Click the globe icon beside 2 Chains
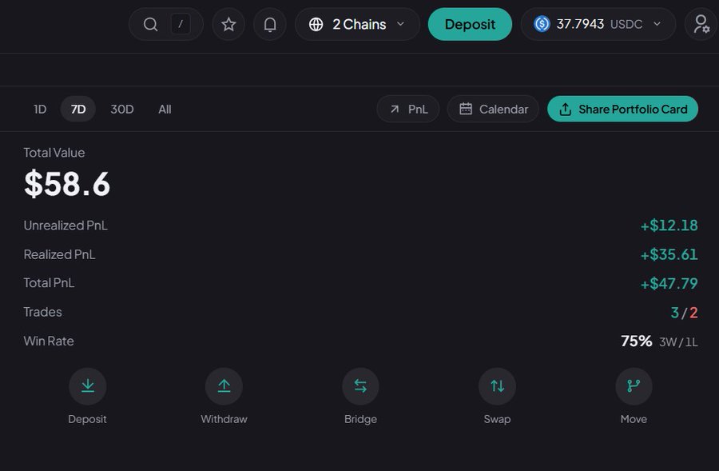This screenshot has height=471, width=719. click(x=316, y=24)
